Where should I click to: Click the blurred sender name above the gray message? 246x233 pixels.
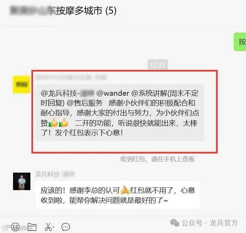71,77
